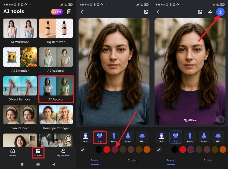The width and height of the screenshot is (228, 169).
Task: Open the AI Recolor tool thumbnail
Action: click(56, 86)
